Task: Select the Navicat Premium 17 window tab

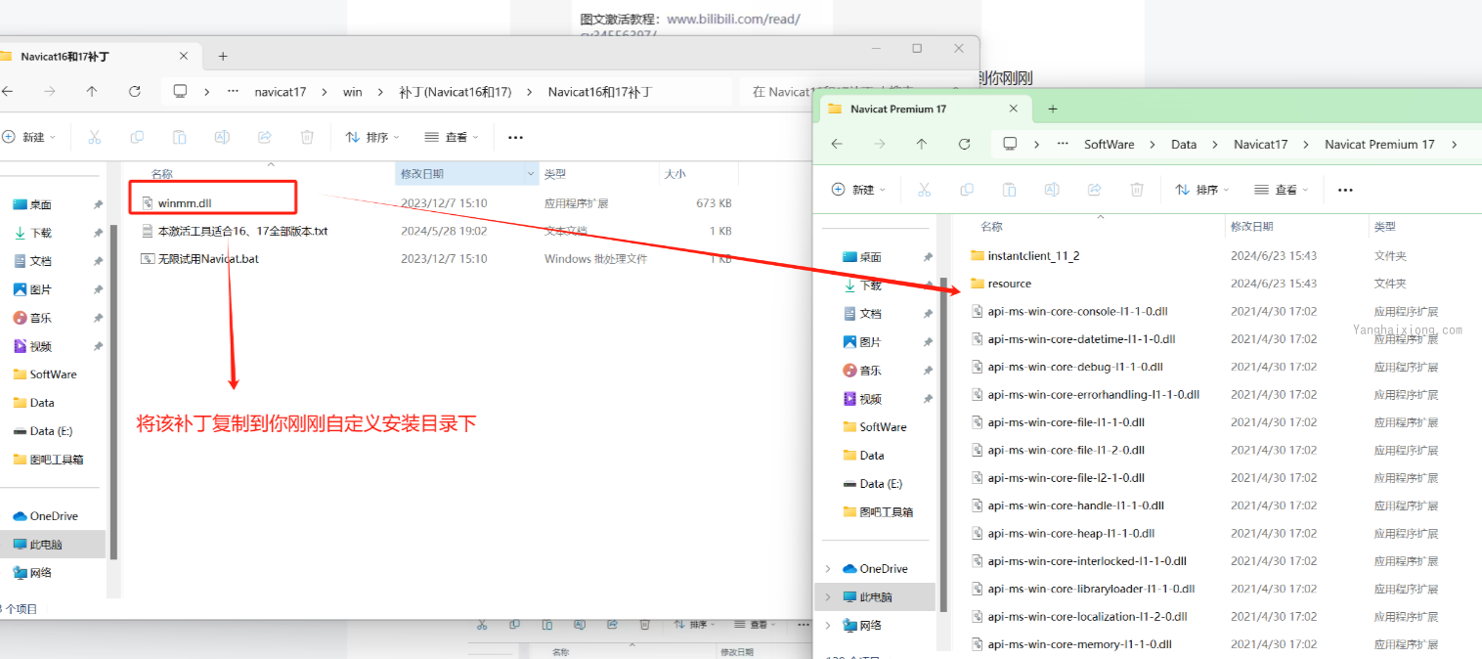Action: click(x=925, y=109)
